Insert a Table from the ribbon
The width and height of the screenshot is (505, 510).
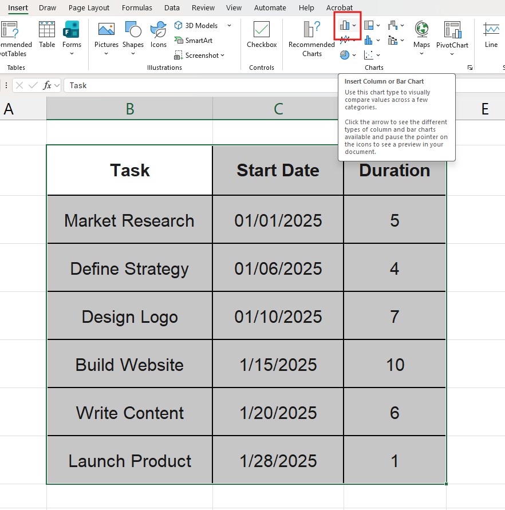[47, 35]
